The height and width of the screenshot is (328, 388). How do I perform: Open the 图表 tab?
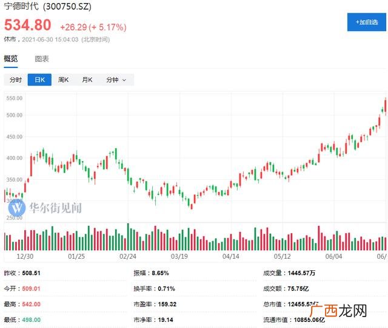pyautogui.click(x=42, y=59)
